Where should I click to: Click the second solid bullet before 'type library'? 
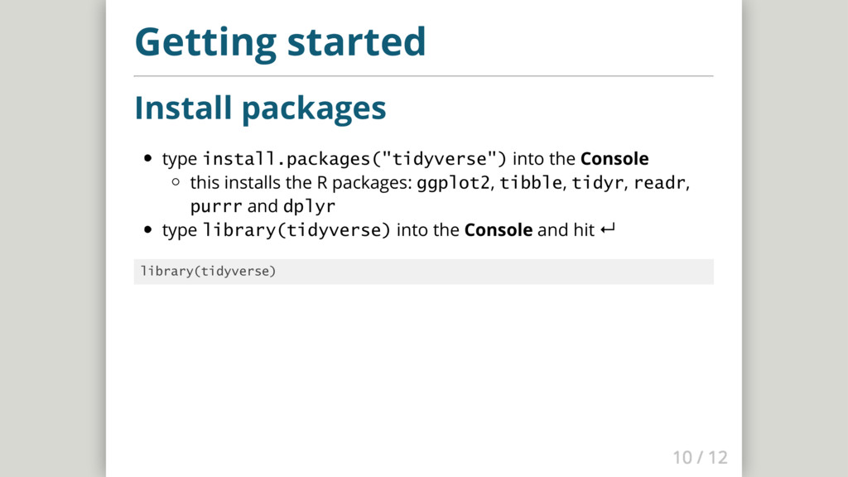tap(147, 230)
